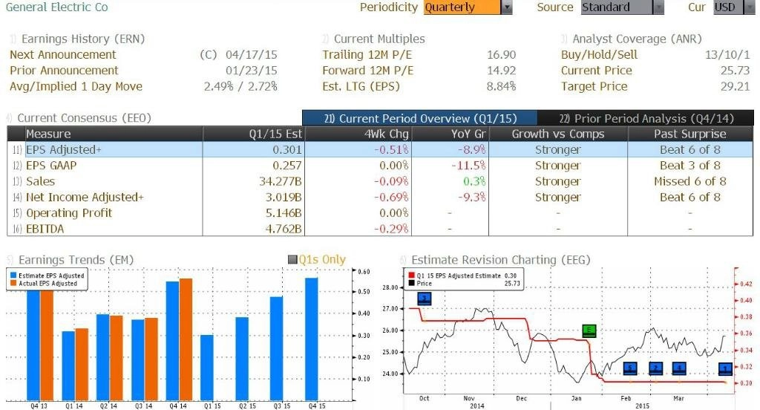Click the blue revision marker numbered 4 in March
The height and width of the screenshot is (410, 760).
click(x=679, y=368)
